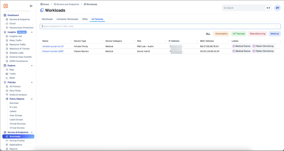Viewport: 284px width, 151px height.
Task: Go to Home breadcrumb
Action: (45, 4)
